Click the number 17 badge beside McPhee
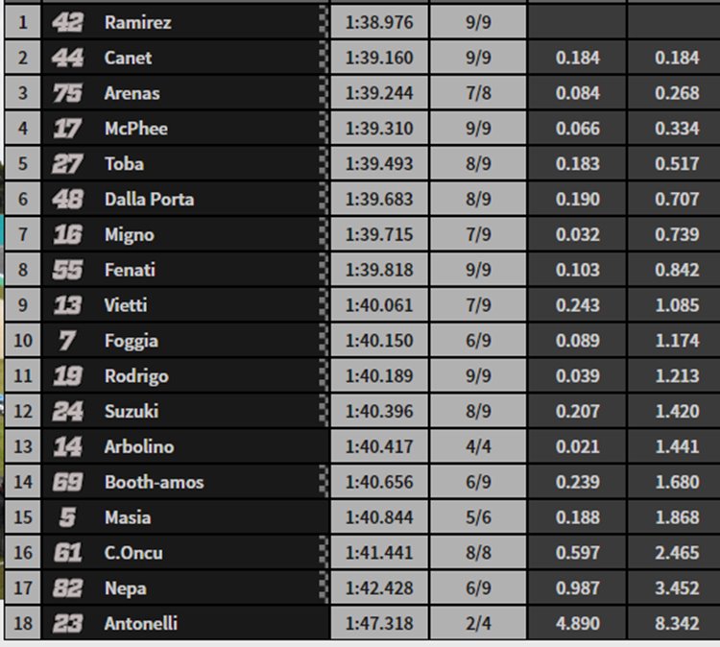 (67, 129)
